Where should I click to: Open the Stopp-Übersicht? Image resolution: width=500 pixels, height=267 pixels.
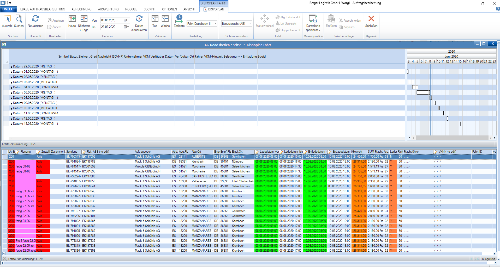(x=288, y=30)
